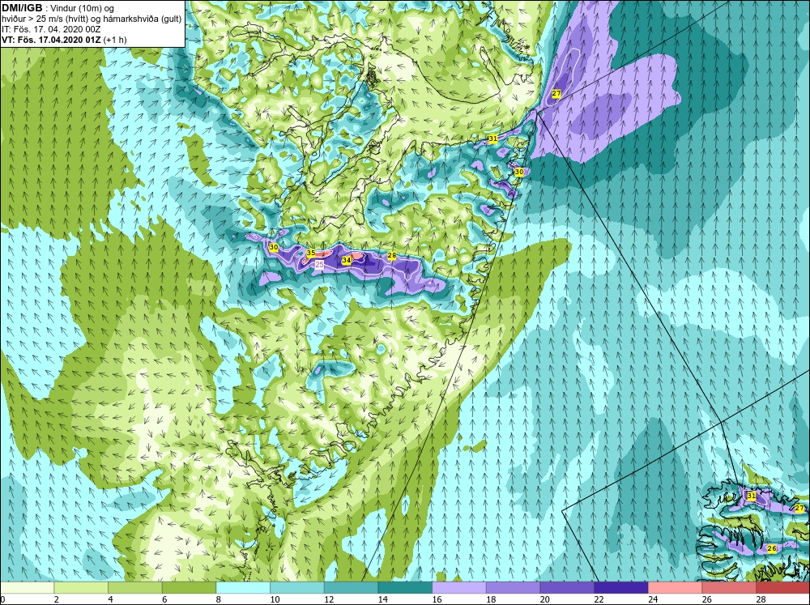This screenshot has width=810, height=605.
Task: Click gust label 30 left of label 35
Action: pyautogui.click(x=273, y=248)
